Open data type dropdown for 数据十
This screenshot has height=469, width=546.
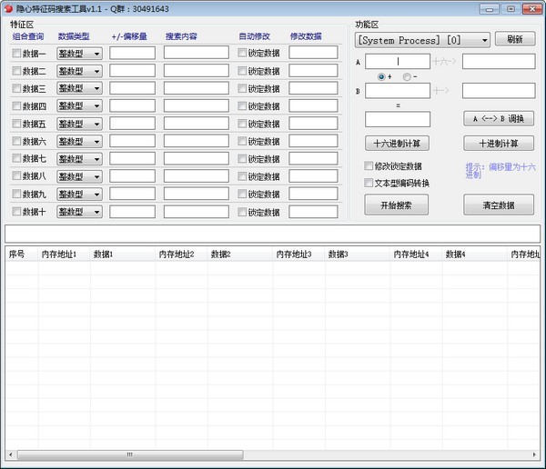click(x=79, y=212)
